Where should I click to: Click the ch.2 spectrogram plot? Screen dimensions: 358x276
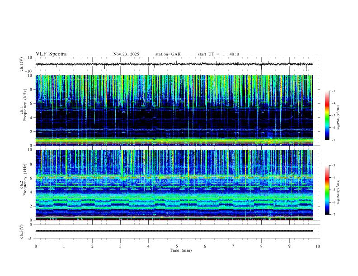click(x=174, y=185)
